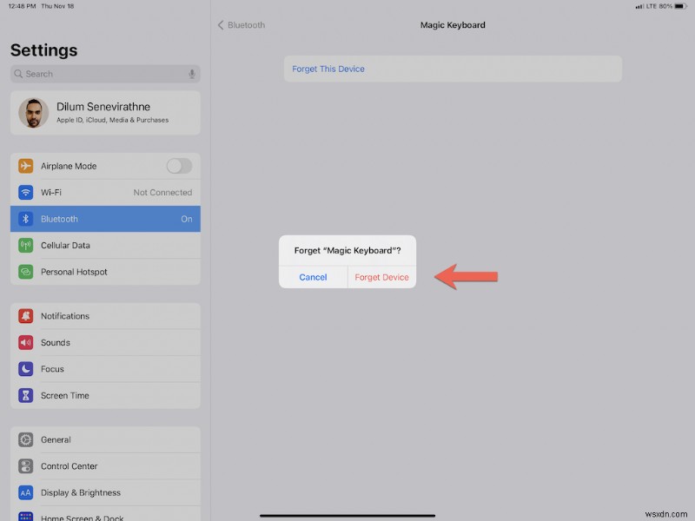
Task: Open Notifications using its red bell icon
Action: point(24,316)
